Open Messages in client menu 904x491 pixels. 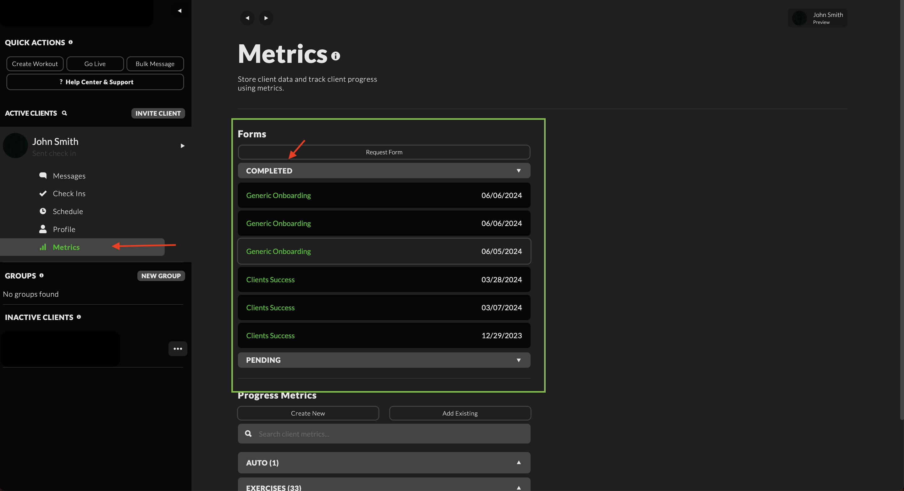[69, 176]
